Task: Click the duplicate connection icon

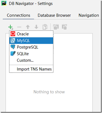Action: [45, 27]
